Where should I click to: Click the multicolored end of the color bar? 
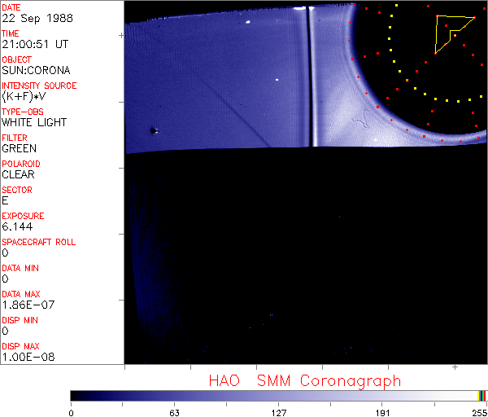[x=482, y=395]
